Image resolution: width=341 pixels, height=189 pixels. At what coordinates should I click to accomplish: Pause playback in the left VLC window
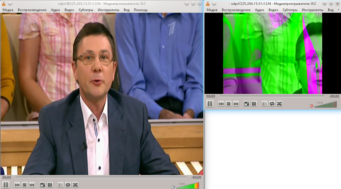tap(6, 185)
